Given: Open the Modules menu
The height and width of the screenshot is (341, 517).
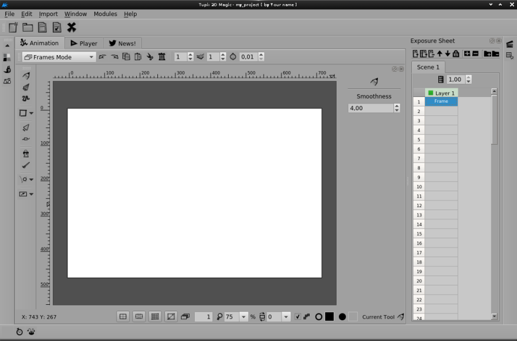Looking at the screenshot, I should click(x=105, y=14).
